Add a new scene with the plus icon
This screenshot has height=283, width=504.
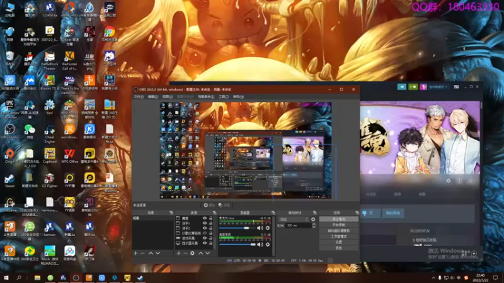pos(135,253)
